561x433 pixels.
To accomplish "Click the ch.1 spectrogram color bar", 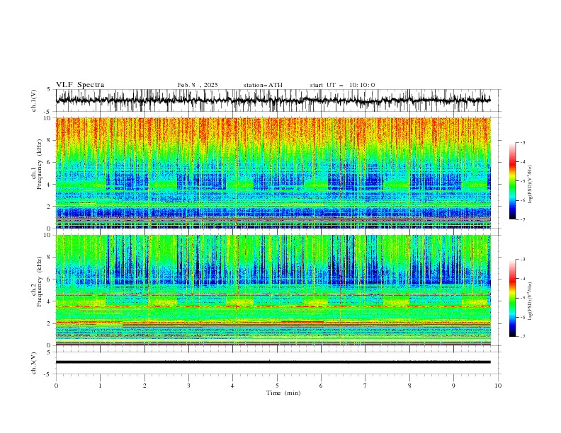I will [512, 181].
